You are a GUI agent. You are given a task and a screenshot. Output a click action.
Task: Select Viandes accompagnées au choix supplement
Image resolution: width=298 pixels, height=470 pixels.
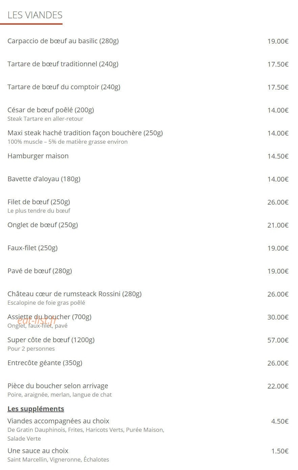58,421
